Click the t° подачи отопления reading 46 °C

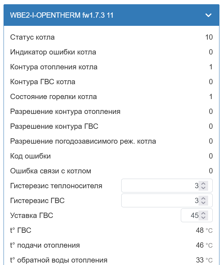click(x=204, y=245)
